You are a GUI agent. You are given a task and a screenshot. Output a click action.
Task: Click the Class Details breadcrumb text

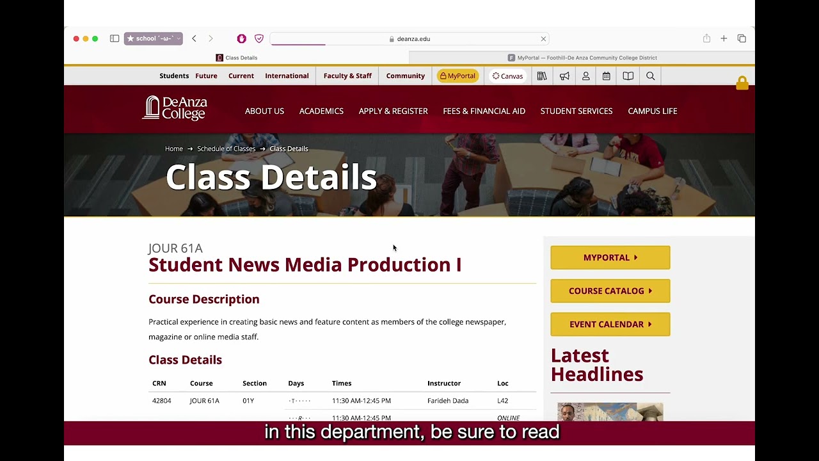289,149
